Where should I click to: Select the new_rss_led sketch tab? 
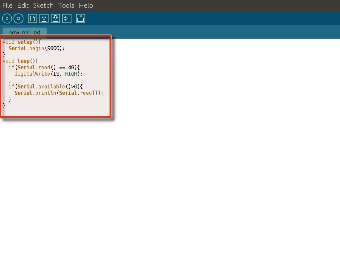coord(25,32)
